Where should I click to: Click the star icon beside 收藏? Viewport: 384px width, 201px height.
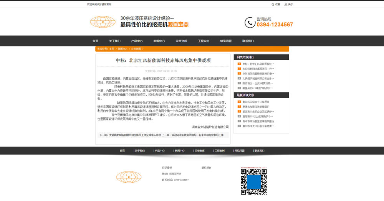pyautogui.click(x=273, y=4)
